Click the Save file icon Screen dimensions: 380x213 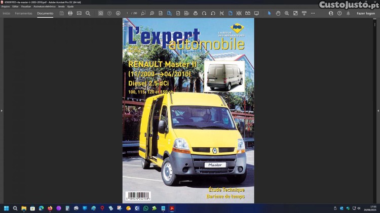62,13
